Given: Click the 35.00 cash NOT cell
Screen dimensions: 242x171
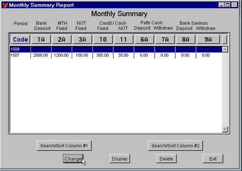Looking at the screenshot, I should (123, 55).
